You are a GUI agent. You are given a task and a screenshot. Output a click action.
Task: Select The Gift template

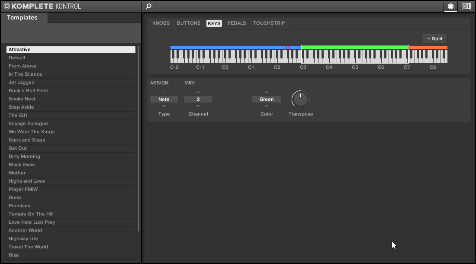[71, 115]
